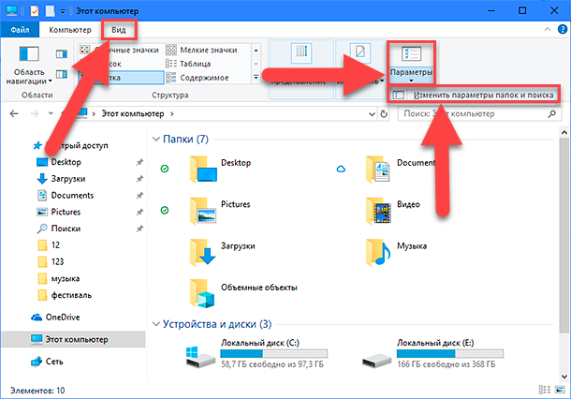Click the E: drive usage bar
This screenshot has width=571, height=399.
450,353
